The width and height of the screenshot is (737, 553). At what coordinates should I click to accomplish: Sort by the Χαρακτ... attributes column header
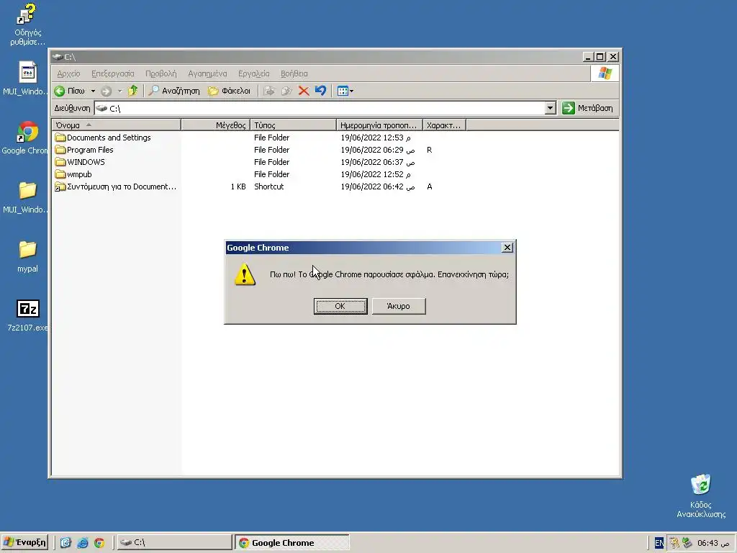coord(444,125)
